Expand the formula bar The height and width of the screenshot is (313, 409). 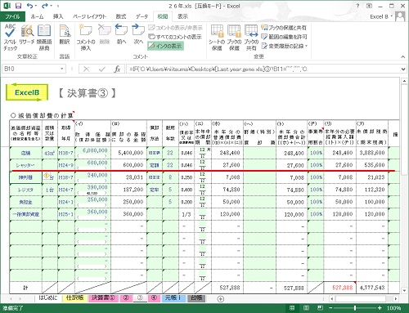(403, 69)
